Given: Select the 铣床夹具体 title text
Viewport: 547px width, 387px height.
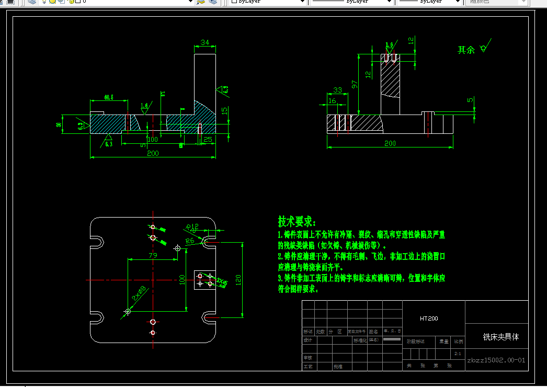Looking at the screenshot, I should coord(500,337).
